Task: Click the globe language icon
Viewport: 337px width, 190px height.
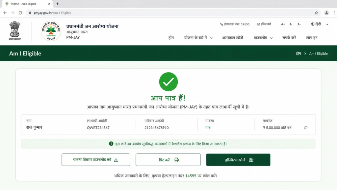Action: (313, 24)
